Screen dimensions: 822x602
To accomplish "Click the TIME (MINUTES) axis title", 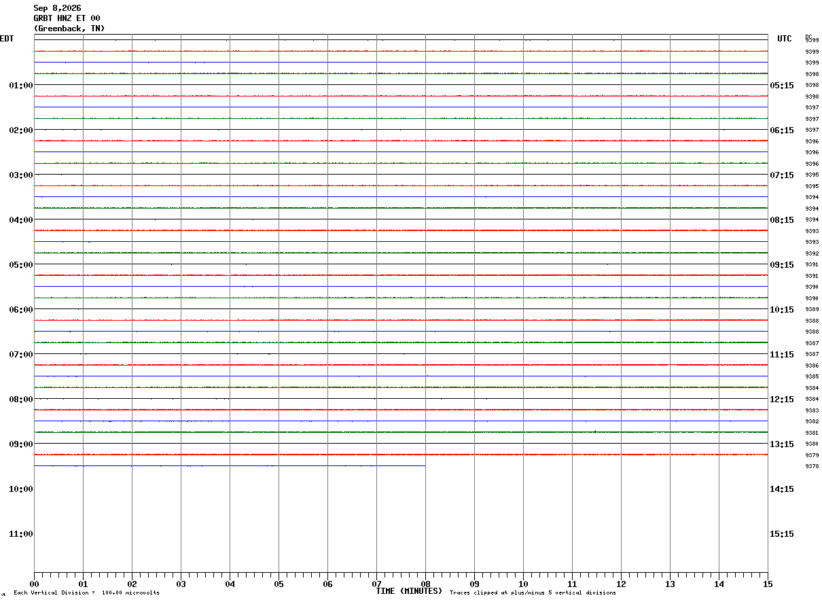I will [x=409, y=591].
